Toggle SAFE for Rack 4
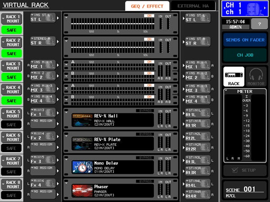This screenshot has height=202, width=270. point(12,101)
